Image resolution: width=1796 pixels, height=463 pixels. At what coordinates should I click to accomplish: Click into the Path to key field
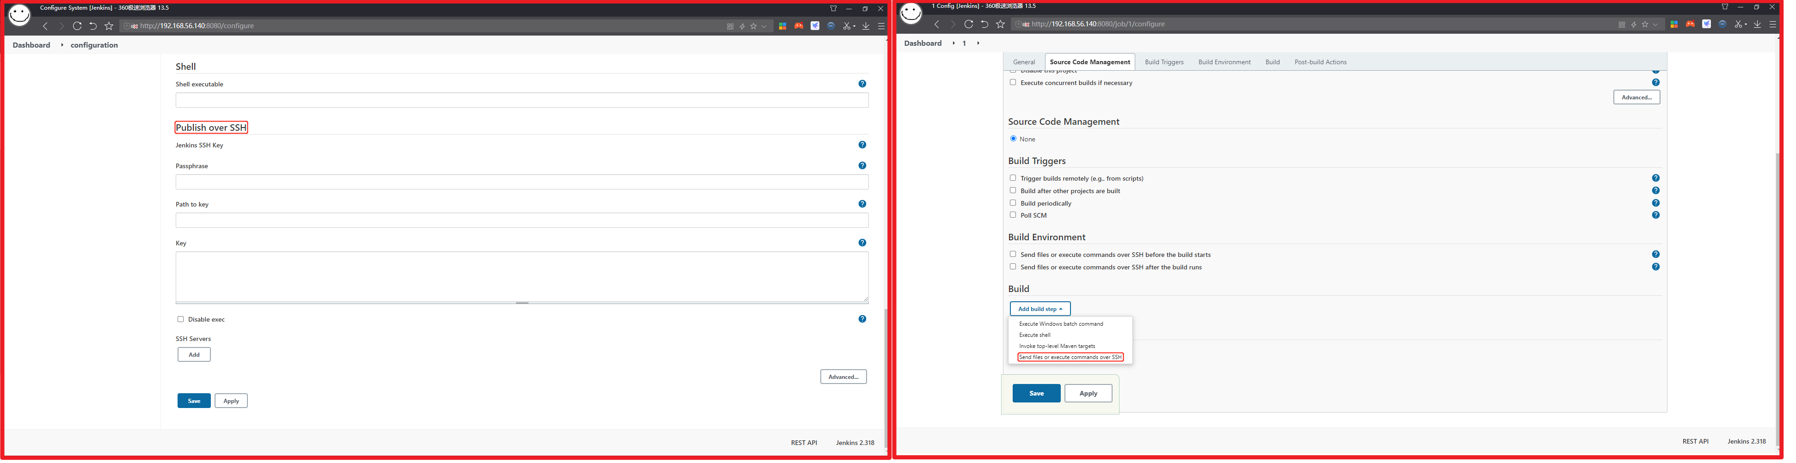(522, 220)
